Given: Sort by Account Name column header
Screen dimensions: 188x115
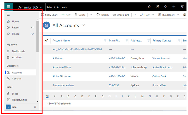Looking at the screenshot, I should (x=61, y=40).
